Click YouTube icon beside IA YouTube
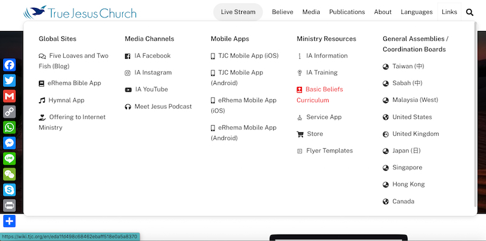486x241 pixels. [x=128, y=90]
